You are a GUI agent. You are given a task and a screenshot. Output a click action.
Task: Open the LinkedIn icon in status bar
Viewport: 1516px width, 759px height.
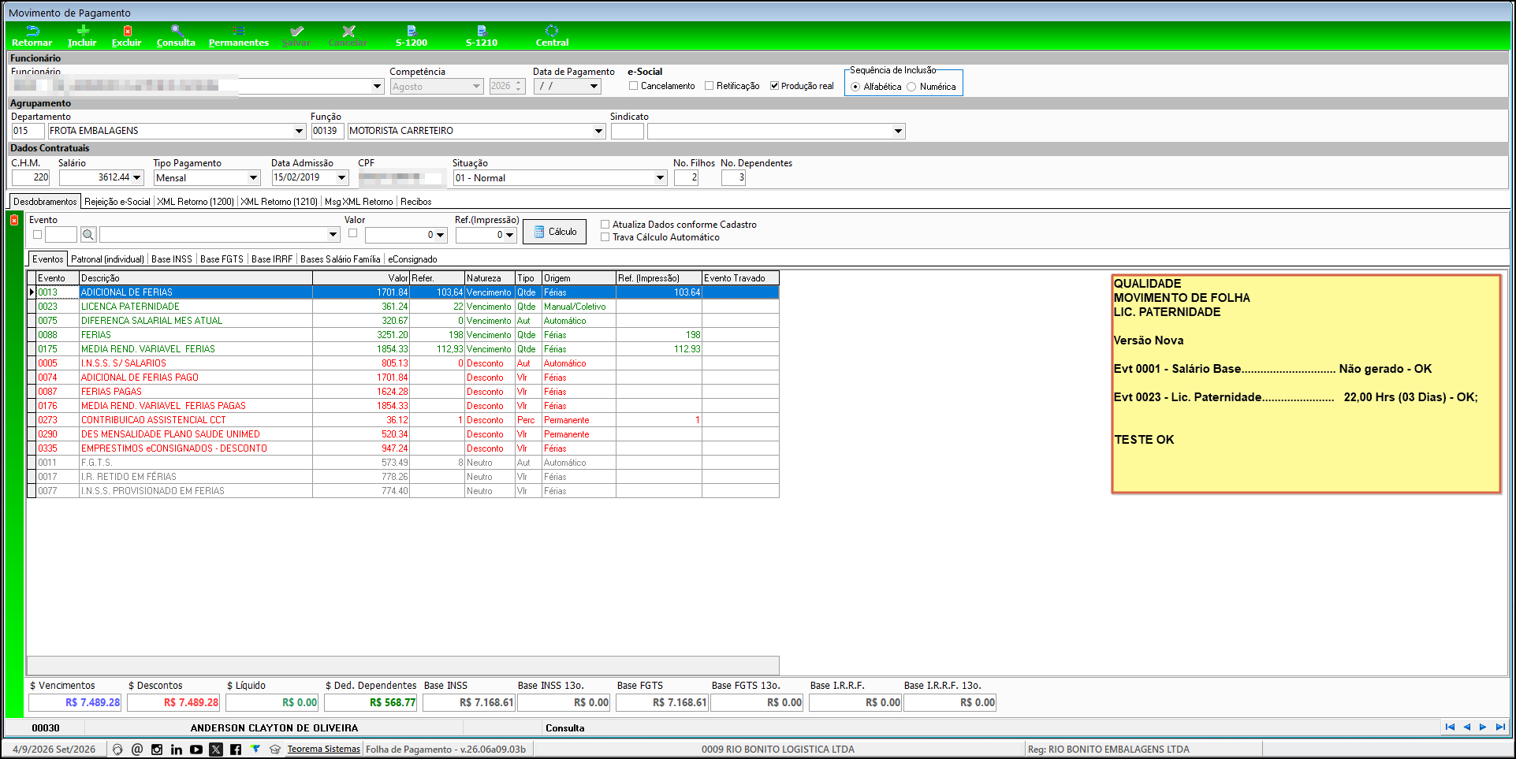177,750
